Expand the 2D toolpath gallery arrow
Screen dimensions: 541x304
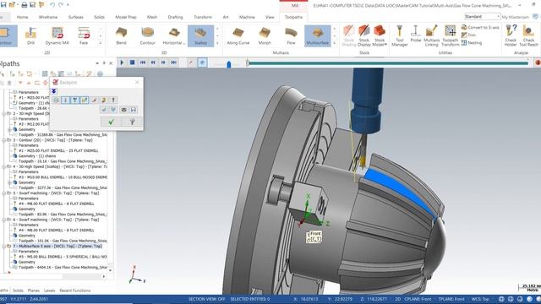(101, 43)
